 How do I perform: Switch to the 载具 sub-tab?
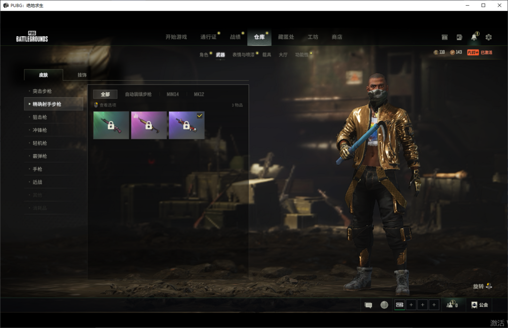point(267,55)
